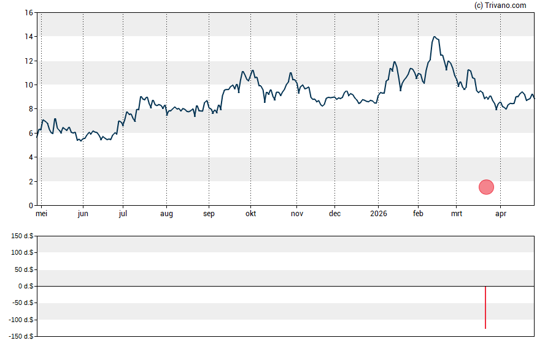
Task: Click the 'aug' x-axis label
Action: coord(166,214)
